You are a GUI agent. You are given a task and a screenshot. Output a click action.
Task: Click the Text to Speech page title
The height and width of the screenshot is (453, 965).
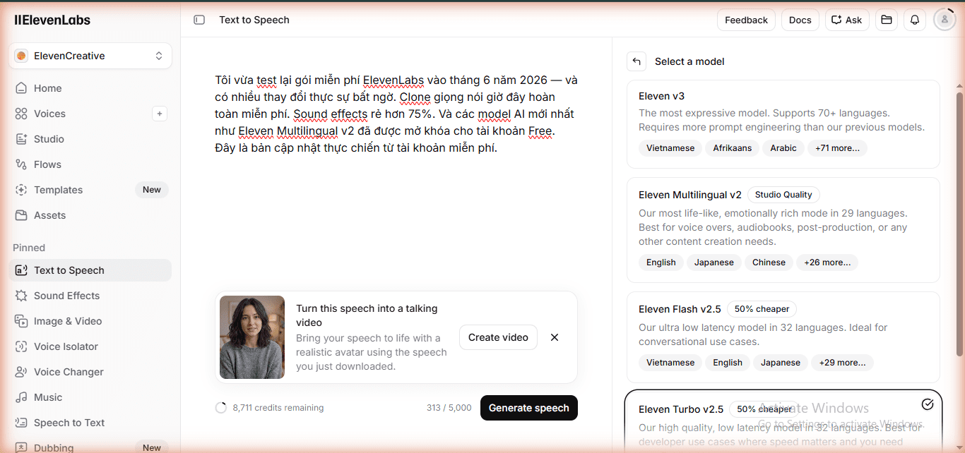click(x=254, y=20)
